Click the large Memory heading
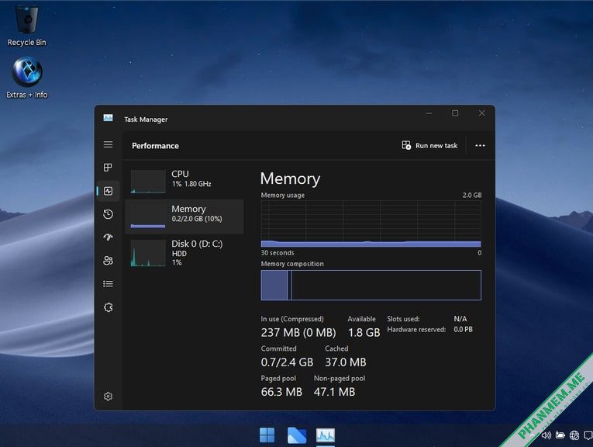593x447 pixels. 290,178
